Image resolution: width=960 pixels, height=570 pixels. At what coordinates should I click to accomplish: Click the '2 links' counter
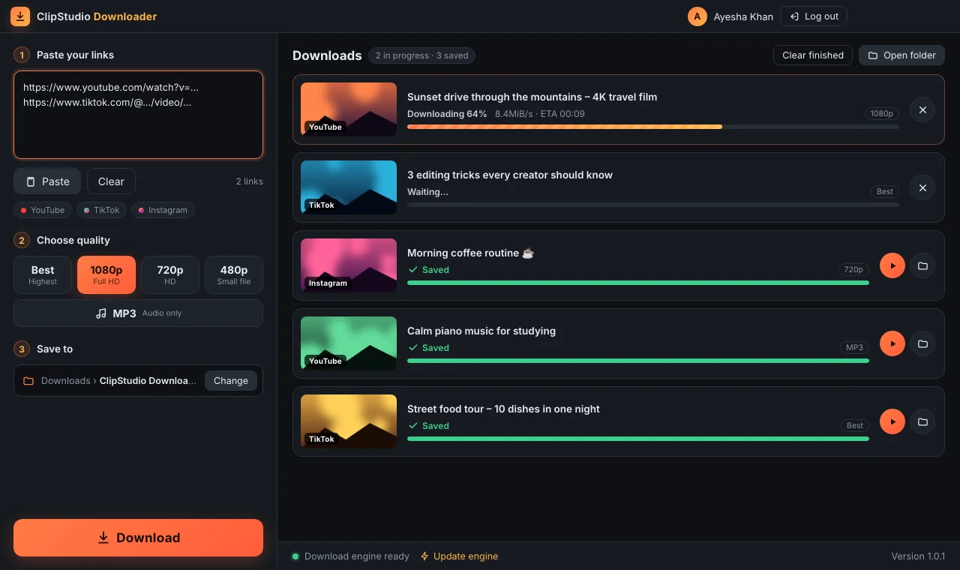(249, 181)
